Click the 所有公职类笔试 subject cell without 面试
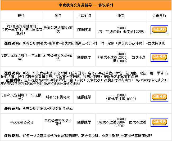 coord(58,97)
